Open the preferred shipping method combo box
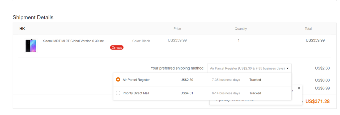The image size is (340, 115). pyautogui.click(x=249, y=68)
